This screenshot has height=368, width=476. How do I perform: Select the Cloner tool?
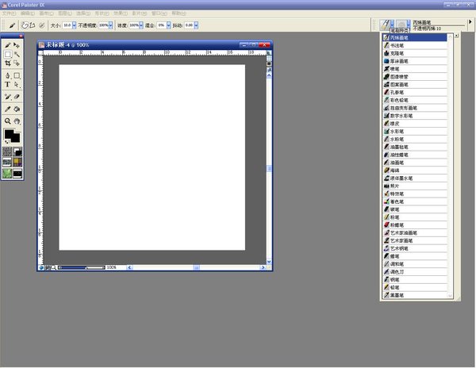(x=8, y=97)
